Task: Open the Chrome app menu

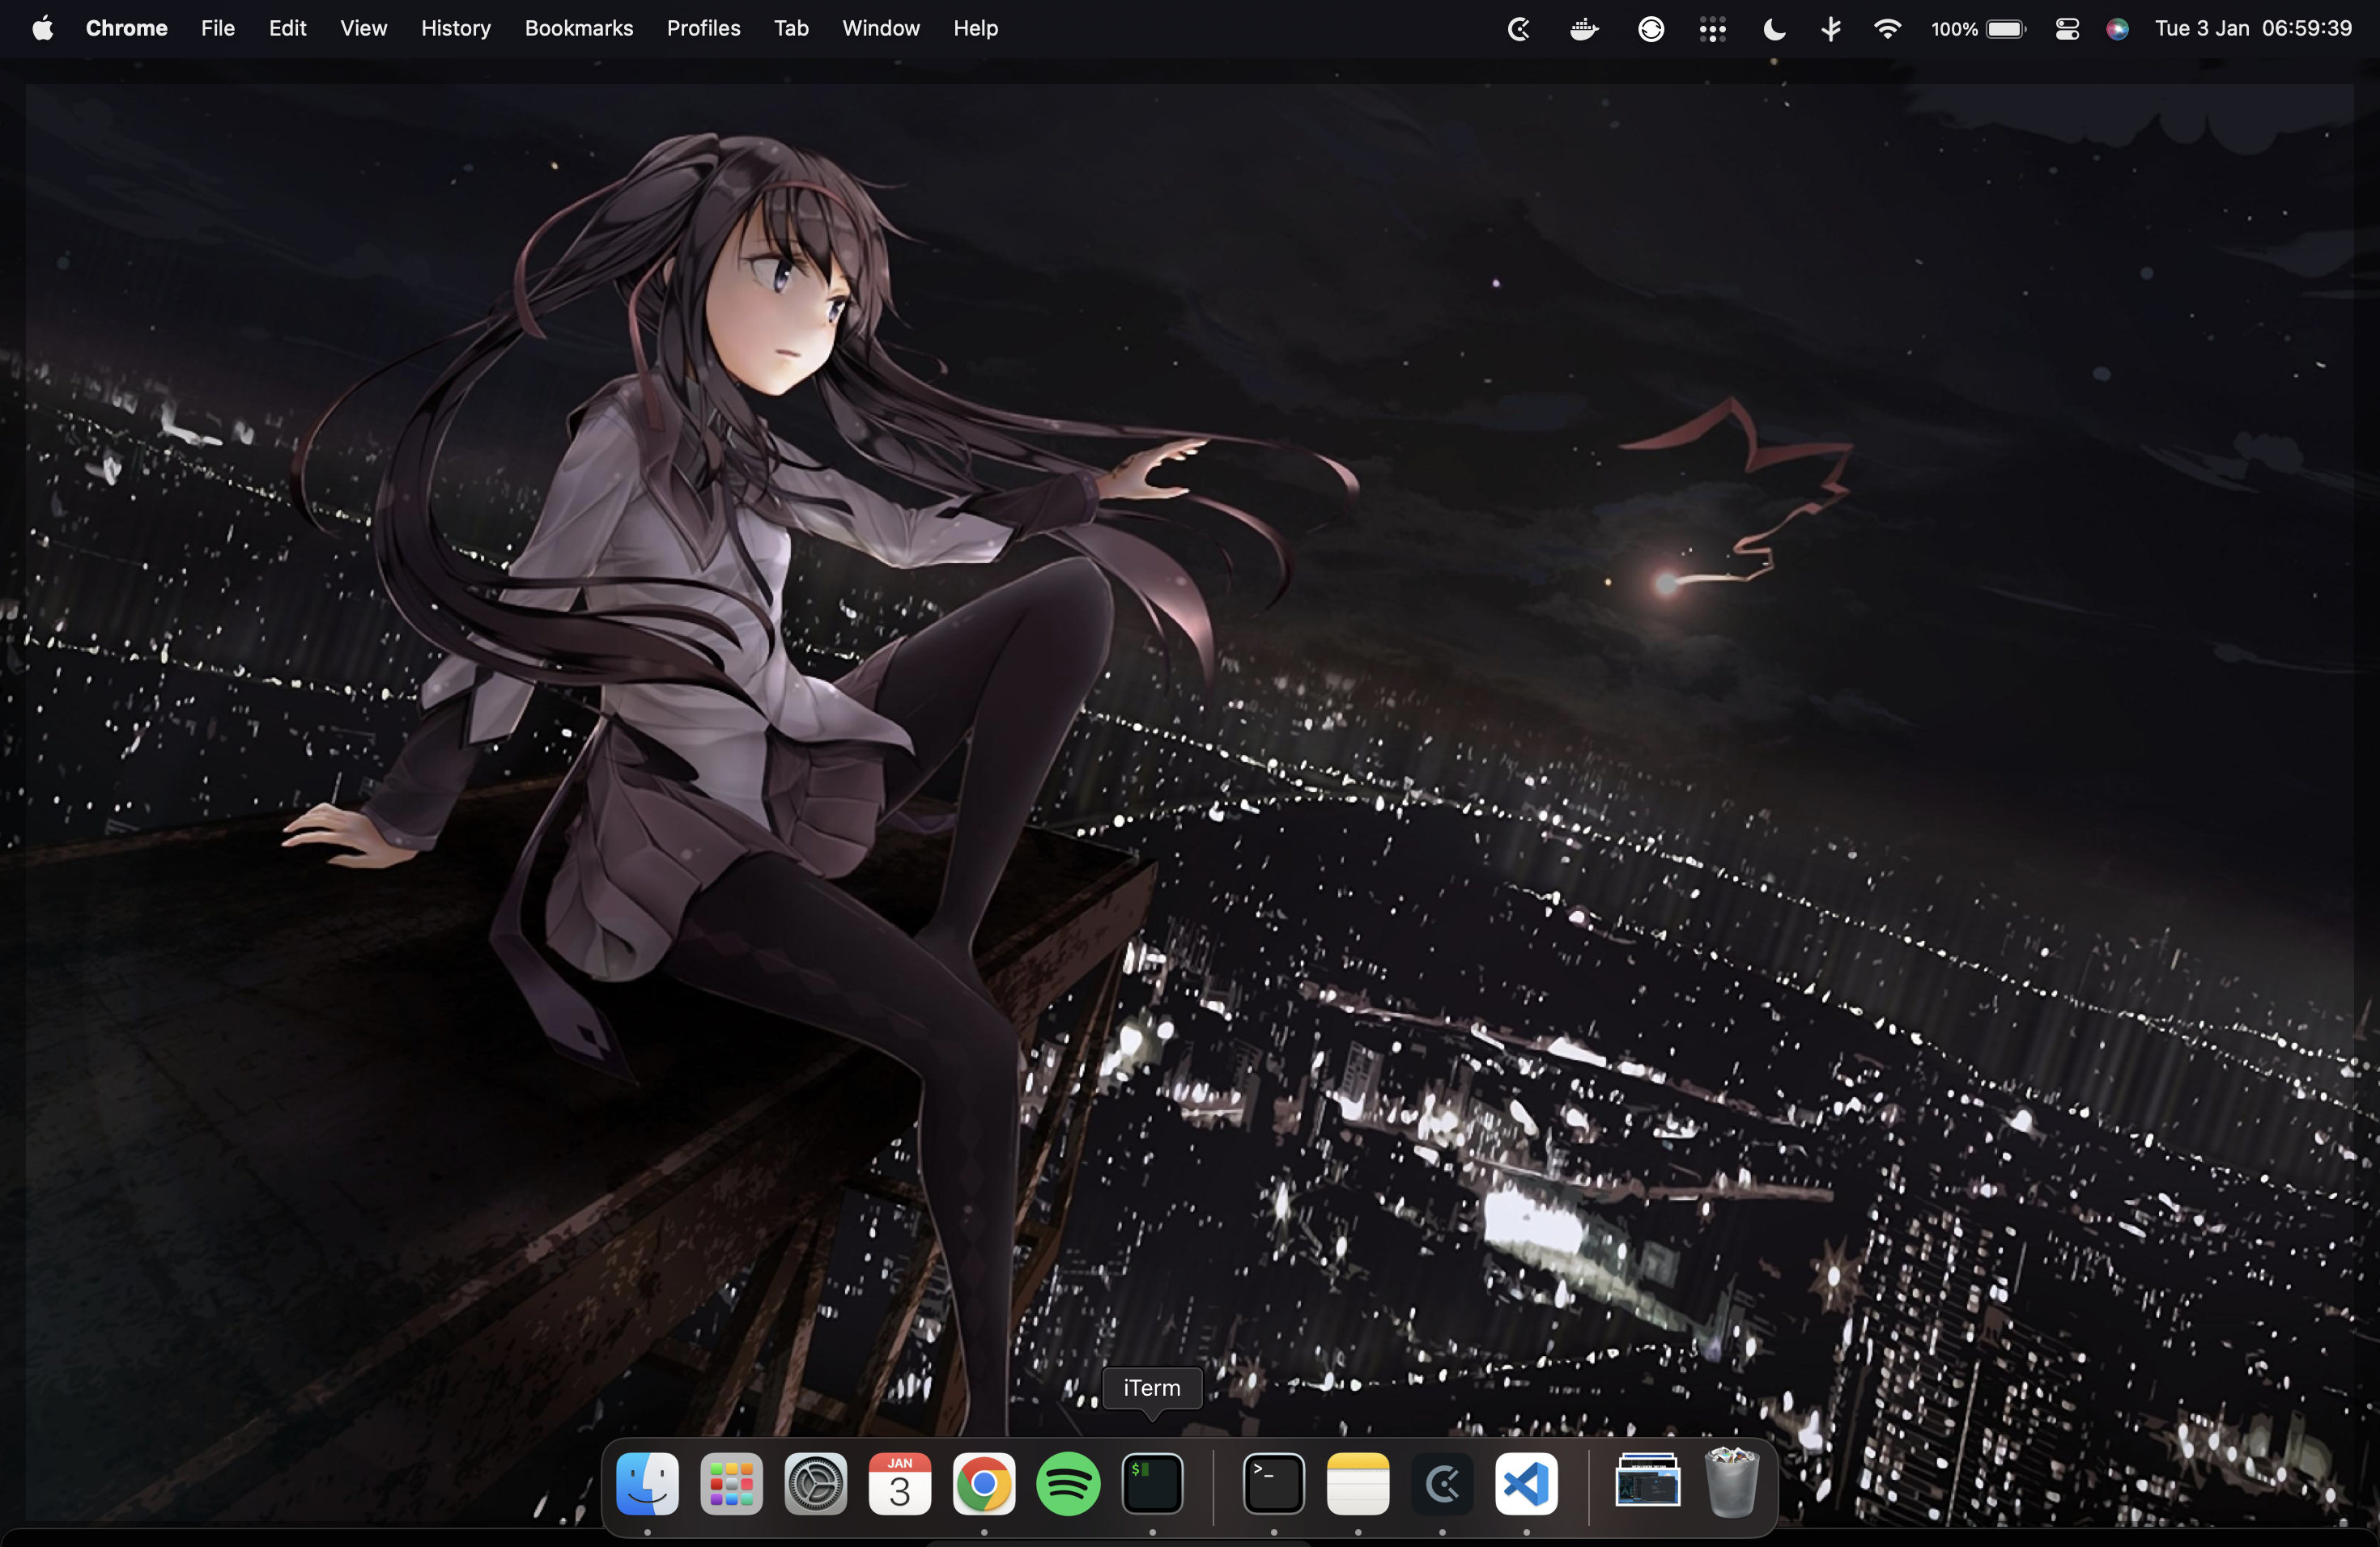Action: click(x=126, y=28)
